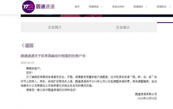173x109 pixels.
Task: Select the 圆通国际 navigation item
Action: tap(138, 6)
